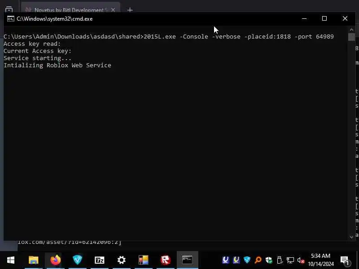Screen dimensions: 359x269
Task: Open the orange magnifier tray icon
Action: 258,260
